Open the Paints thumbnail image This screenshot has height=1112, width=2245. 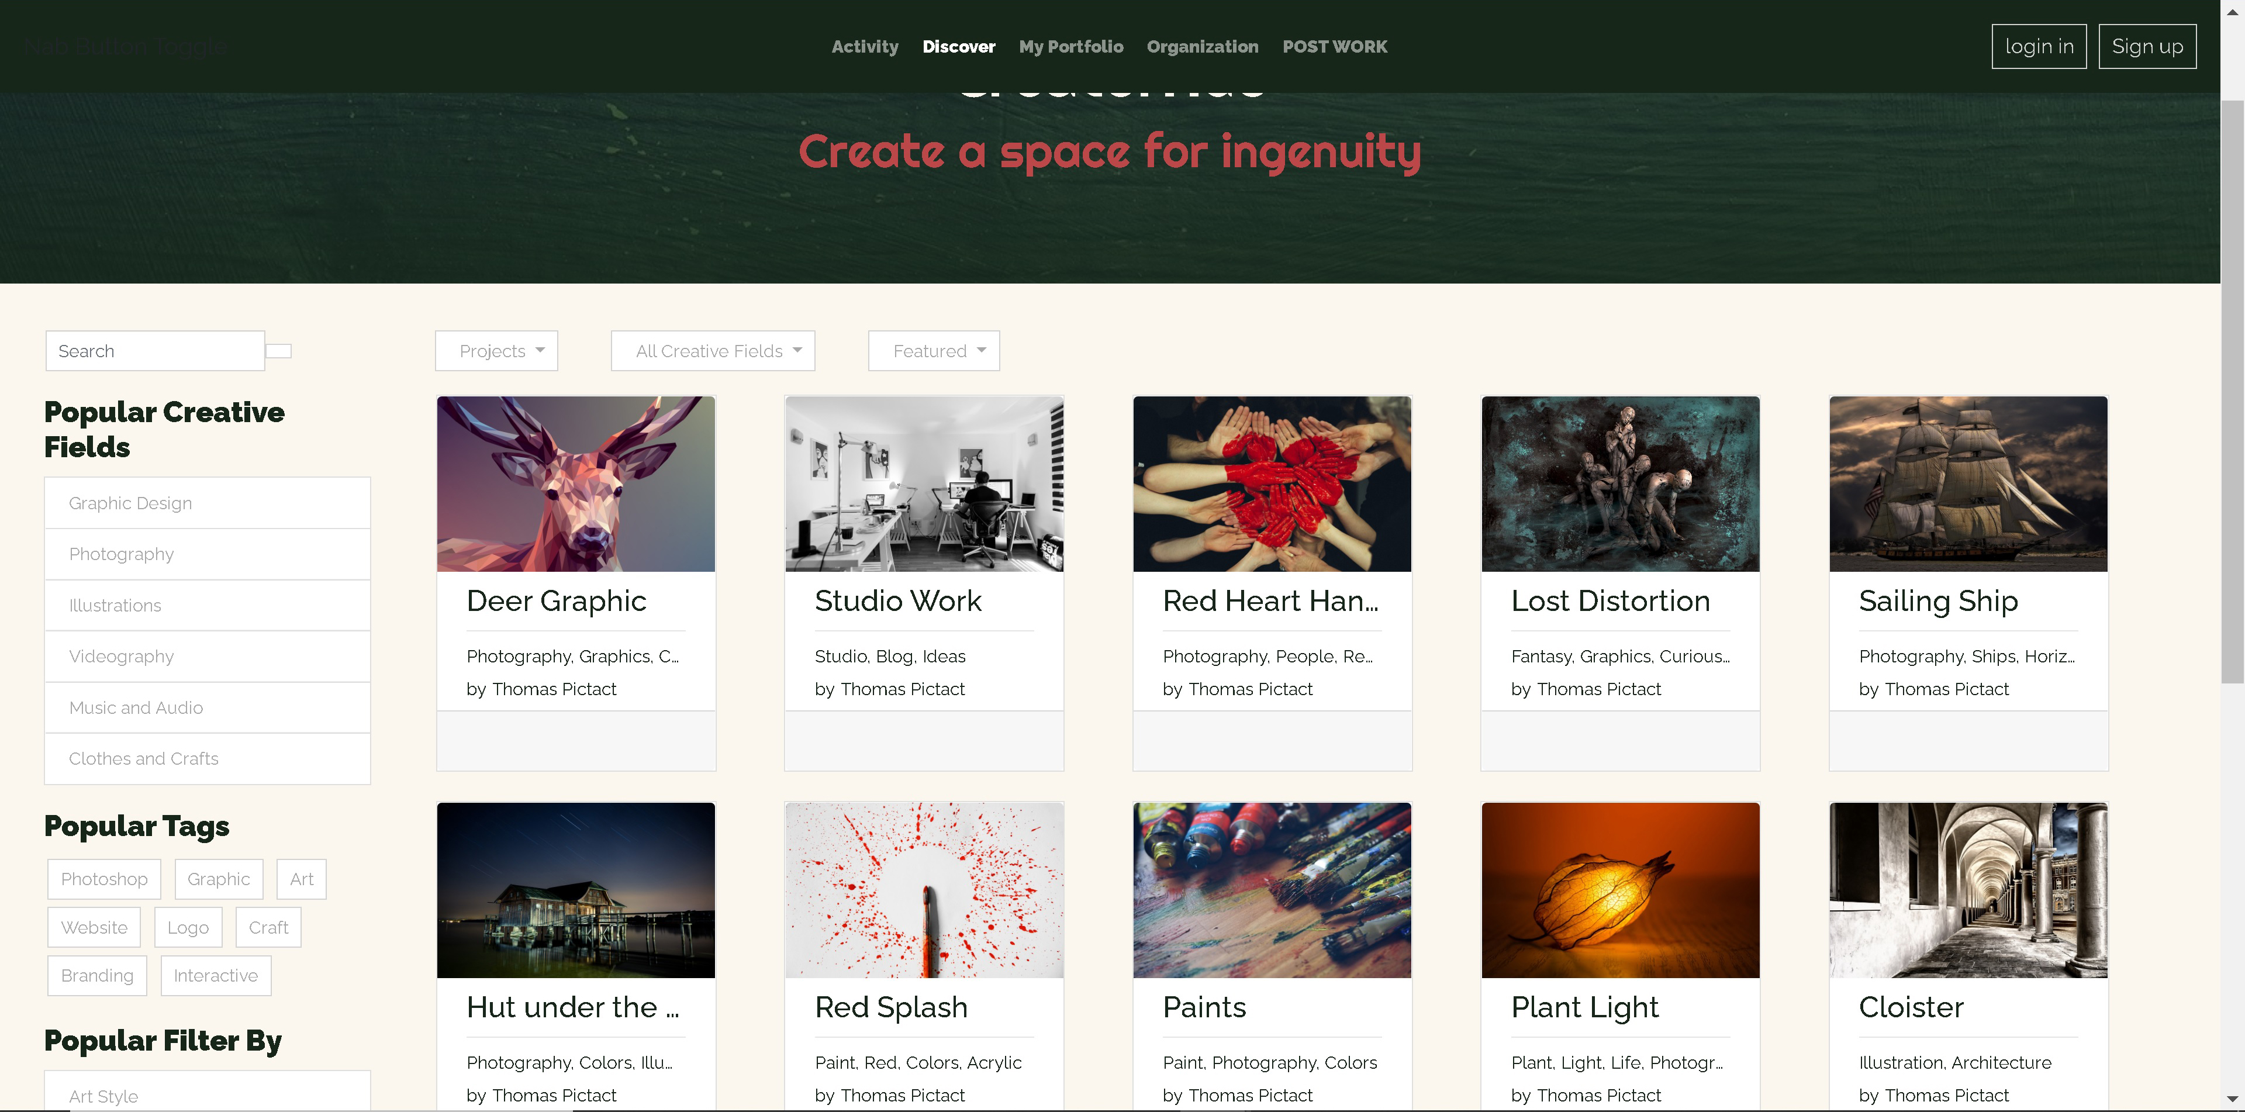(1272, 890)
